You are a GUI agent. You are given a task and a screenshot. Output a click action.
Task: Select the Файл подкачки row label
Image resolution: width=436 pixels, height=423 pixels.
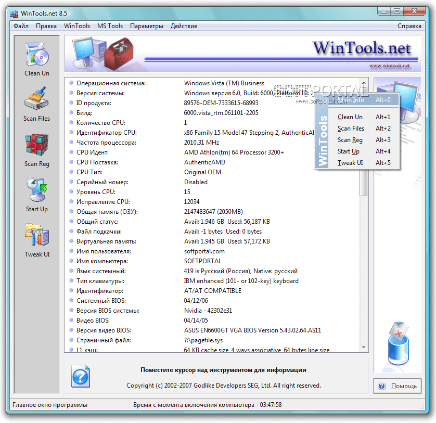[x=99, y=232]
